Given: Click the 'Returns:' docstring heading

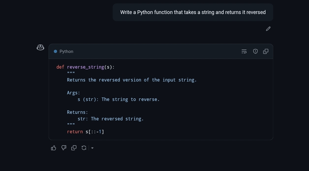Looking at the screenshot, I should coord(77,112).
